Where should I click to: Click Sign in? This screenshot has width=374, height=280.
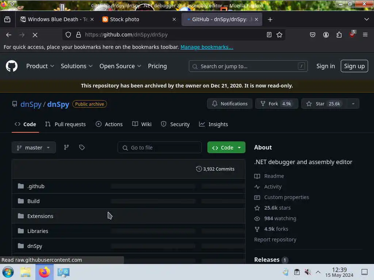(x=325, y=66)
